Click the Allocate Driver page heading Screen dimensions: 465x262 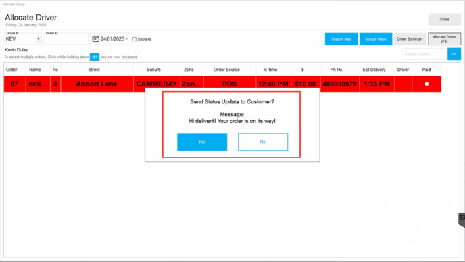coord(31,17)
